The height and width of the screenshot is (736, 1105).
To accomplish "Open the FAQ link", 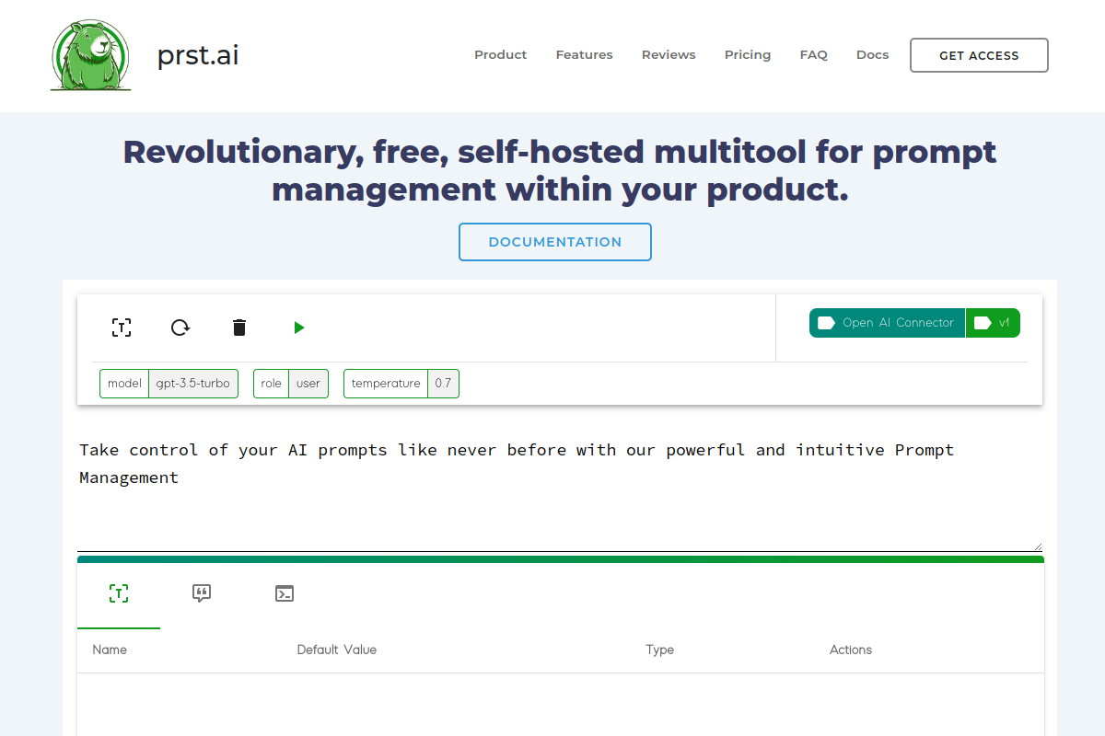I will 813,55.
